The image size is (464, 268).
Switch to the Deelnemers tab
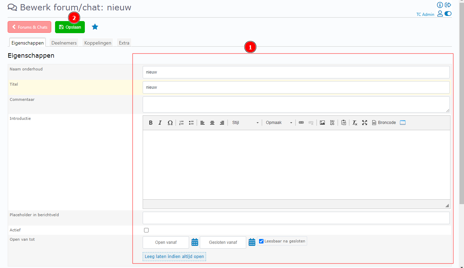pyautogui.click(x=64, y=43)
